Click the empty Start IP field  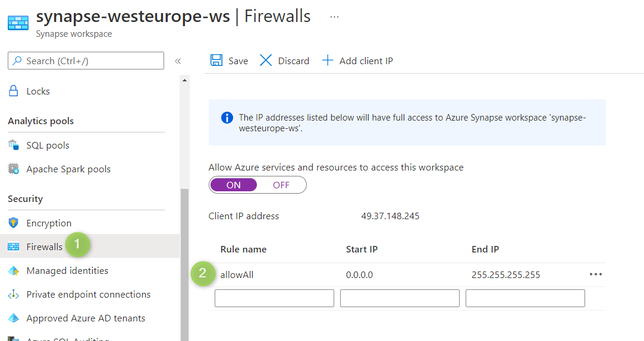pos(400,298)
